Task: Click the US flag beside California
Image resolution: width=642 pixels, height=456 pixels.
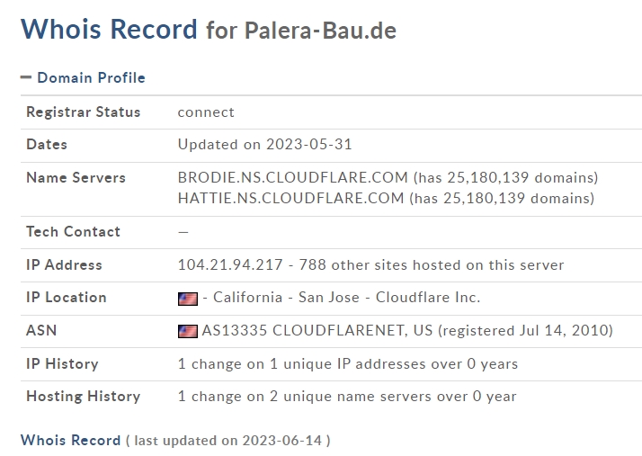Action: pyautogui.click(x=187, y=298)
